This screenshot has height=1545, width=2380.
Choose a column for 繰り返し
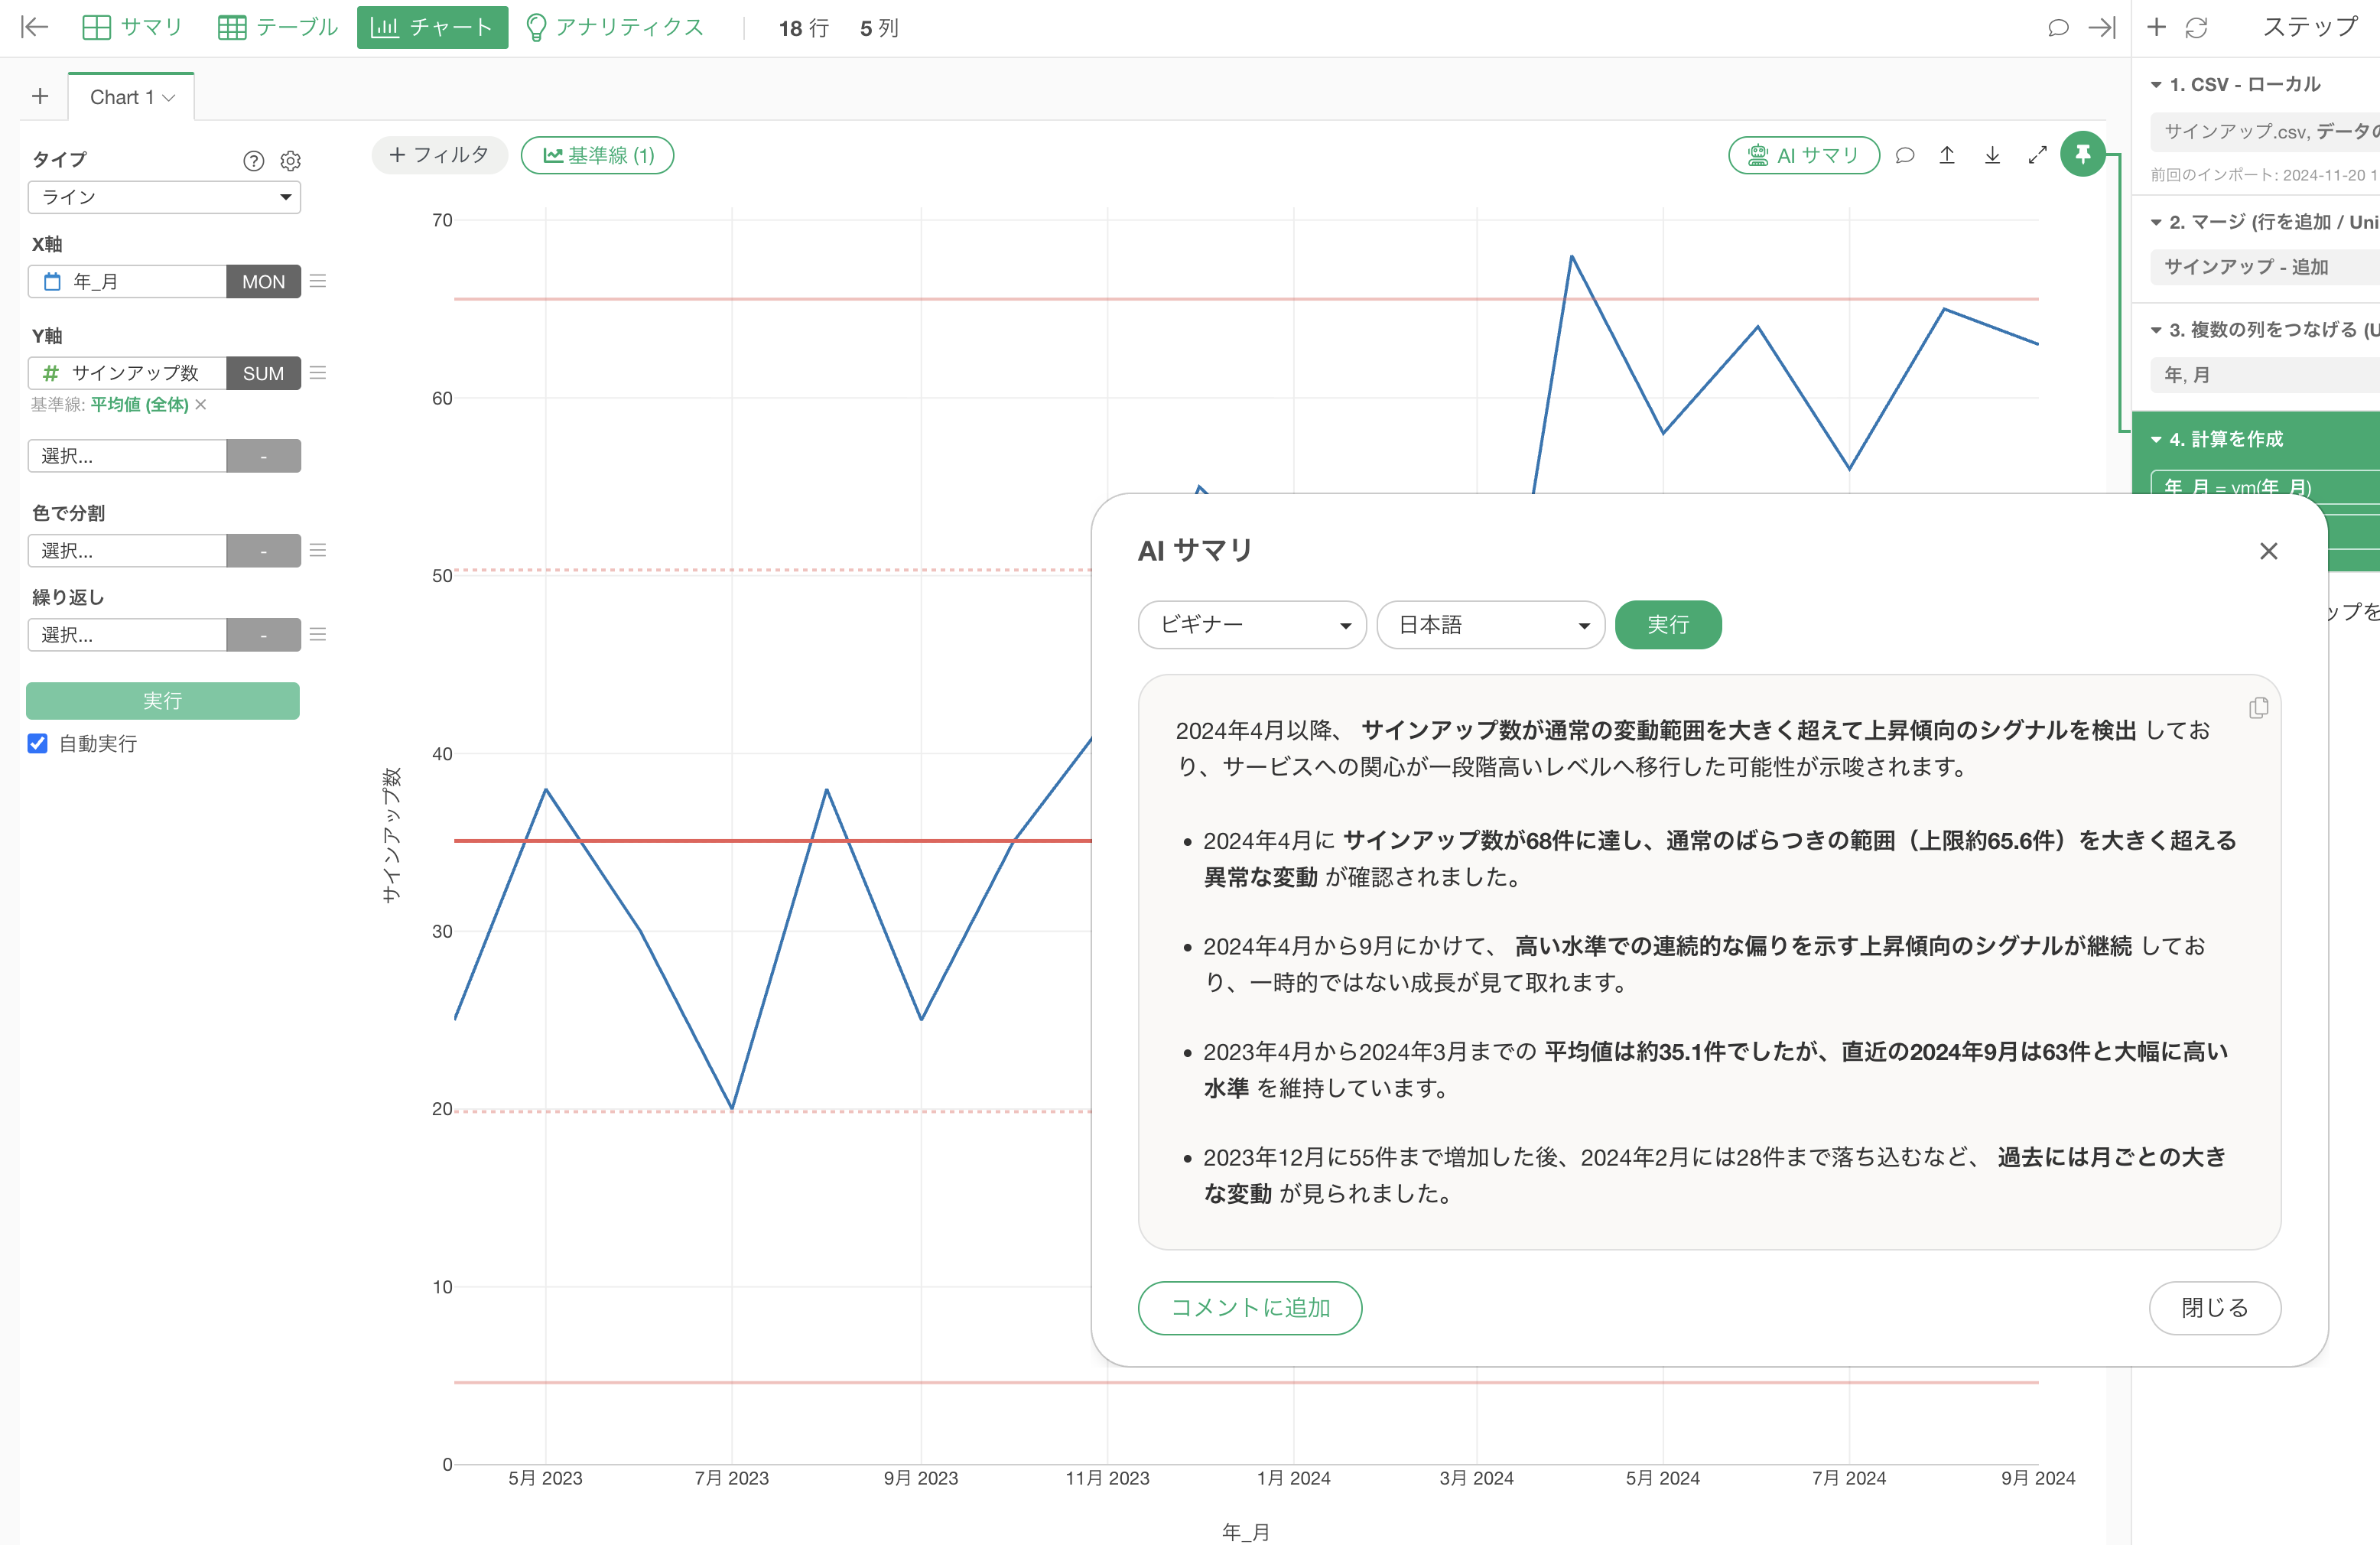click(x=127, y=634)
